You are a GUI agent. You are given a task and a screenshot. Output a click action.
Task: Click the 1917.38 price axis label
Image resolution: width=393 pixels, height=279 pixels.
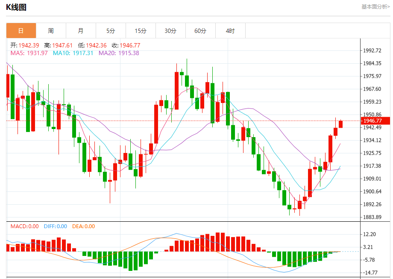[372, 166]
